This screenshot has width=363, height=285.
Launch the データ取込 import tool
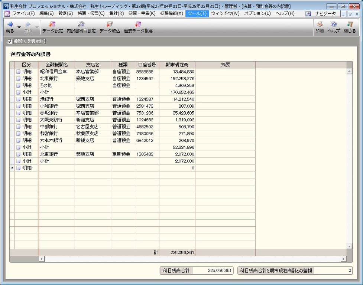tap(109, 27)
